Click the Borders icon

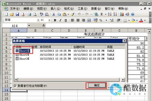[125, 20]
